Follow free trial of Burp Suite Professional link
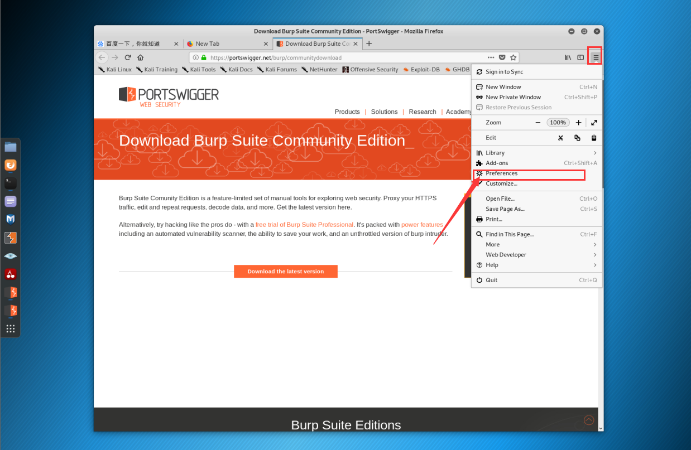This screenshot has height=450, width=691. click(304, 225)
